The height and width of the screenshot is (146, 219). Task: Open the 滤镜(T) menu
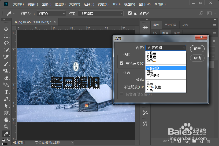click(x=103, y=4)
